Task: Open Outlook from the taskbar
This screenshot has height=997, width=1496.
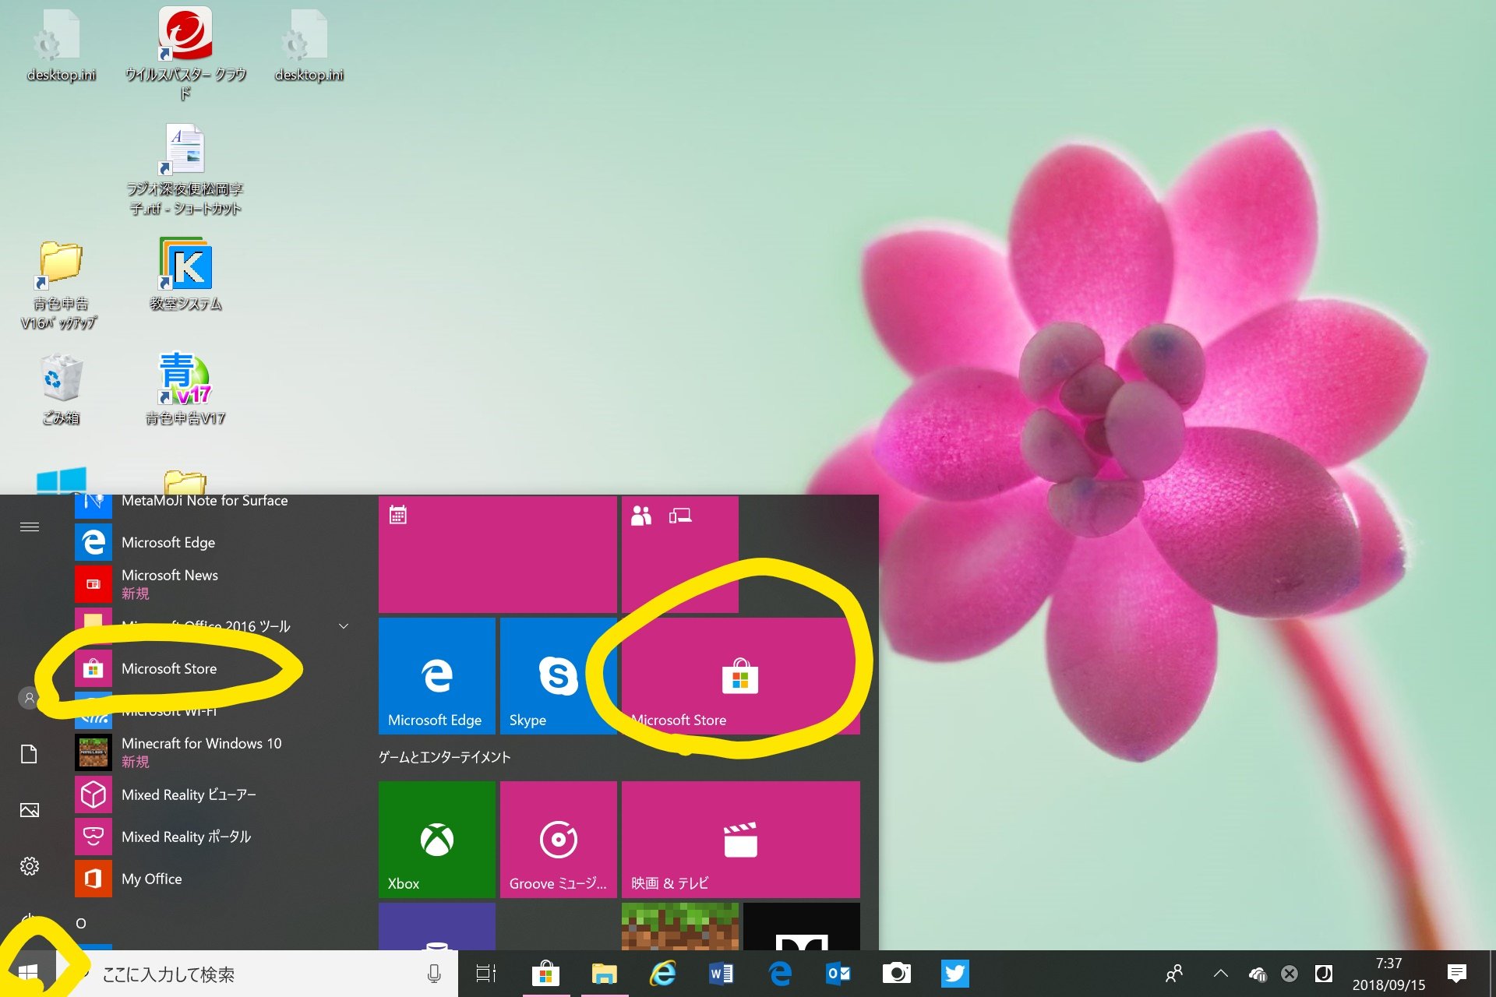Action: (x=838, y=974)
